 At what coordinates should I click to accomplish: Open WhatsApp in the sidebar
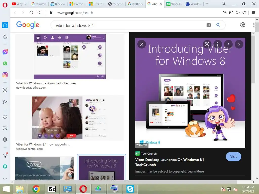tap(5, 63)
